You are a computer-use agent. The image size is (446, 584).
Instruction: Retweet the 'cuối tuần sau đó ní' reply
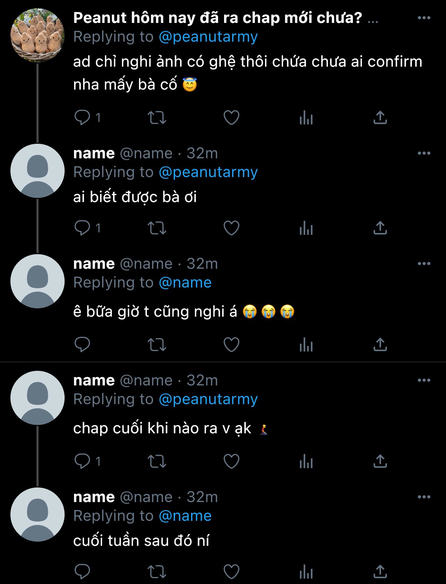pyautogui.click(x=157, y=572)
